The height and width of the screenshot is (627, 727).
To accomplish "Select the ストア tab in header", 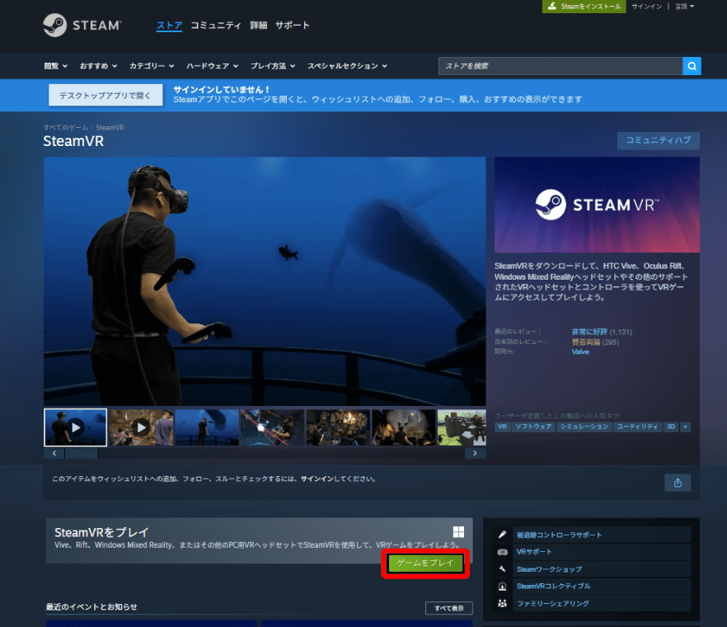I will click(x=169, y=26).
